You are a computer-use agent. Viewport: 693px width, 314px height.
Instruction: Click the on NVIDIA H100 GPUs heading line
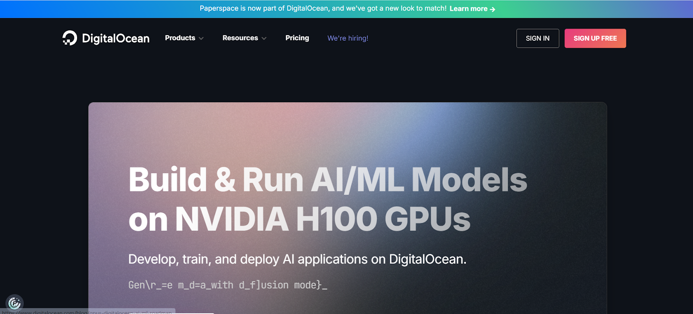pos(299,219)
